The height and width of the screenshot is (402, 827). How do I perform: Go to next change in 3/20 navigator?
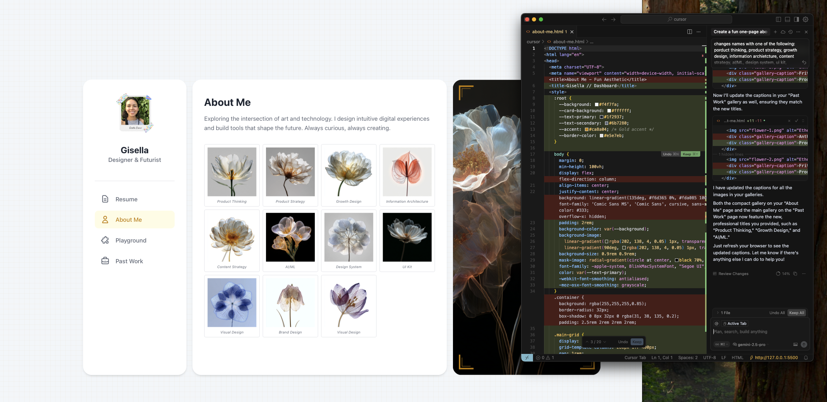[x=605, y=342]
